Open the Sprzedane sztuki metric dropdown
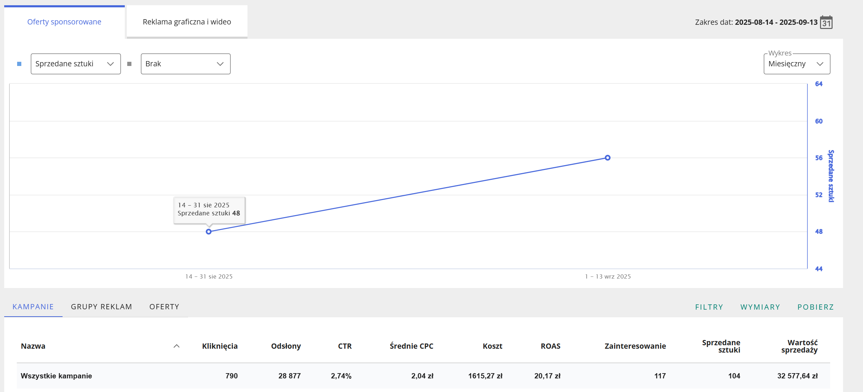Screen dimensions: 863x392 76,64
